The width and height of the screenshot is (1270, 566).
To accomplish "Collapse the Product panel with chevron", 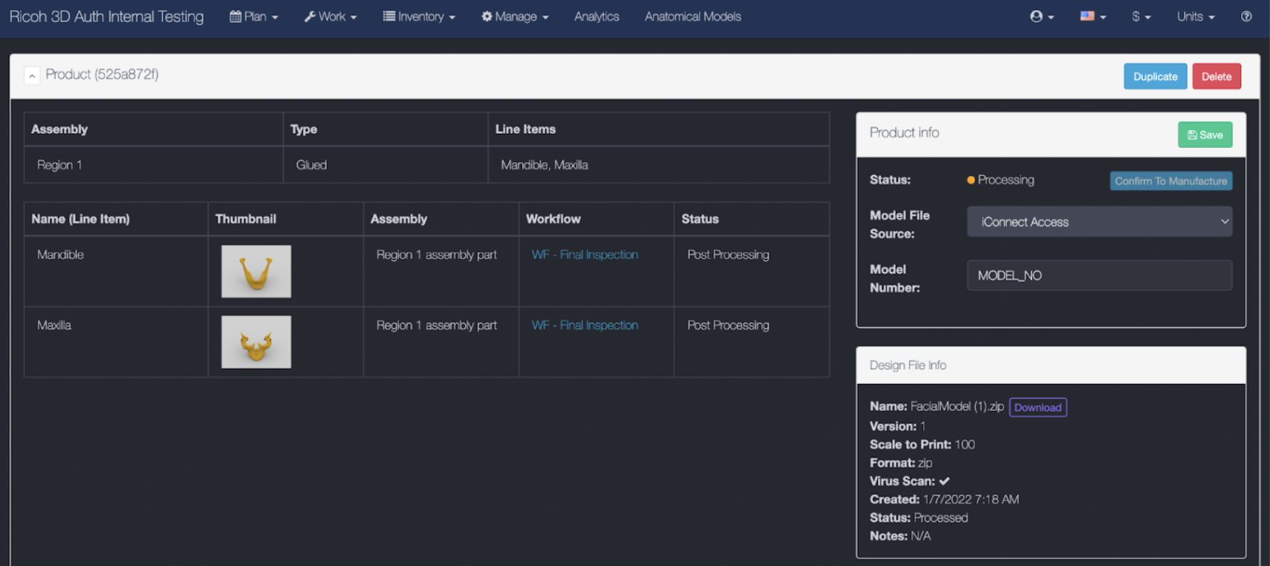I will click(x=32, y=75).
